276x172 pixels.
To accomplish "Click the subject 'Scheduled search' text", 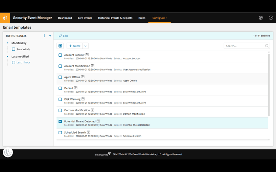I will coord(132,136).
